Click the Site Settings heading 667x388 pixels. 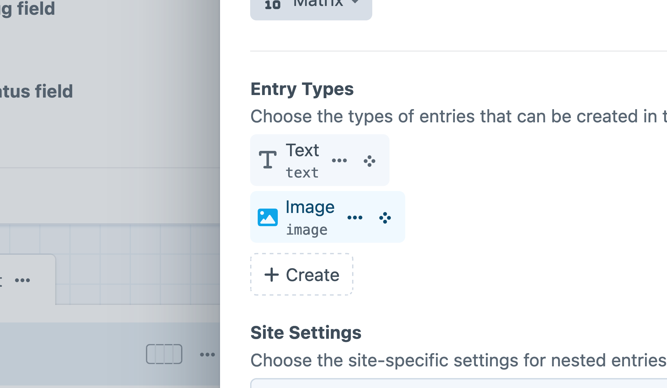(x=306, y=332)
